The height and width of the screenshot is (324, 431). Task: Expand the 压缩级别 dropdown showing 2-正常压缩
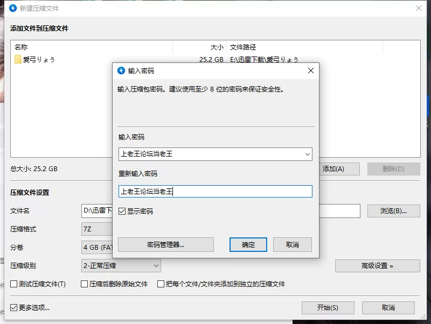pyautogui.click(x=121, y=266)
